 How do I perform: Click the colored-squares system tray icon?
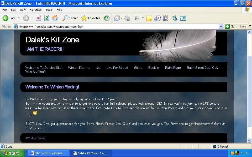click(237, 153)
